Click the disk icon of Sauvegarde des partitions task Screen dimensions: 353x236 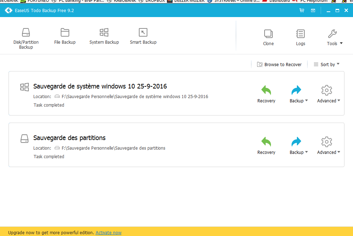click(25, 138)
